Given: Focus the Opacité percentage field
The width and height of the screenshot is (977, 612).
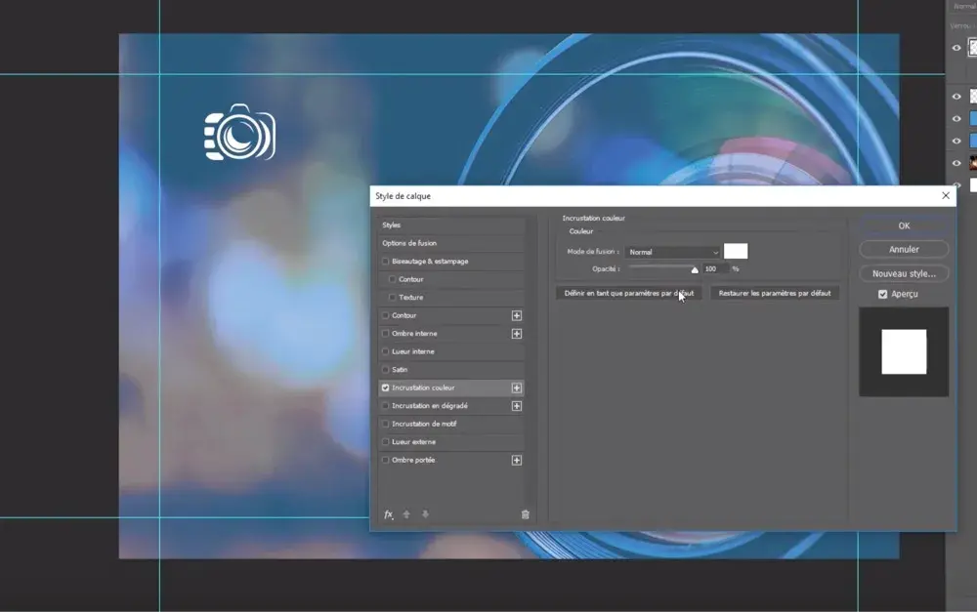Looking at the screenshot, I should coord(715,269).
